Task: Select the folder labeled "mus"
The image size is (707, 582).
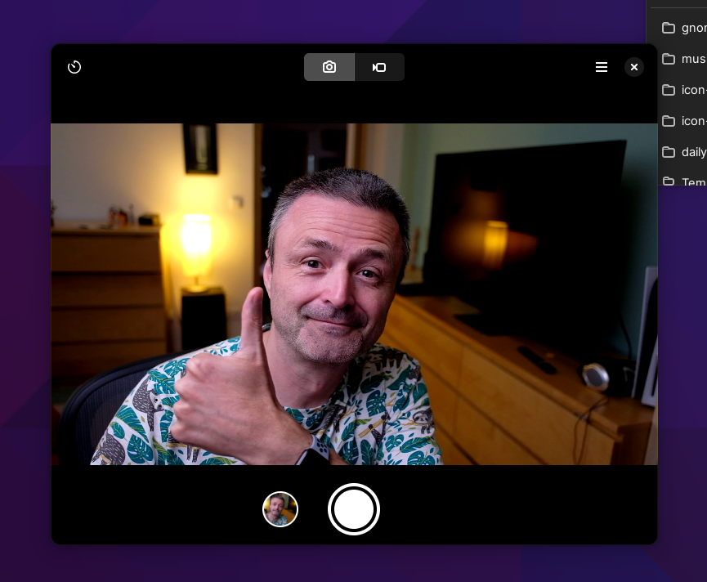Action: pos(693,59)
